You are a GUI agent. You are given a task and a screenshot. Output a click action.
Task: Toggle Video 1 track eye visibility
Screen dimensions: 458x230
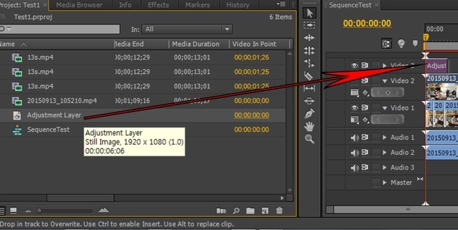tap(354, 108)
